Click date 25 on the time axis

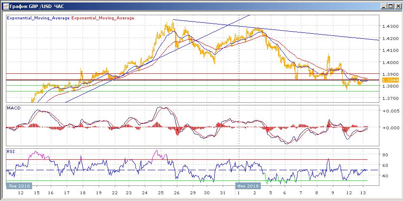(160, 193)
